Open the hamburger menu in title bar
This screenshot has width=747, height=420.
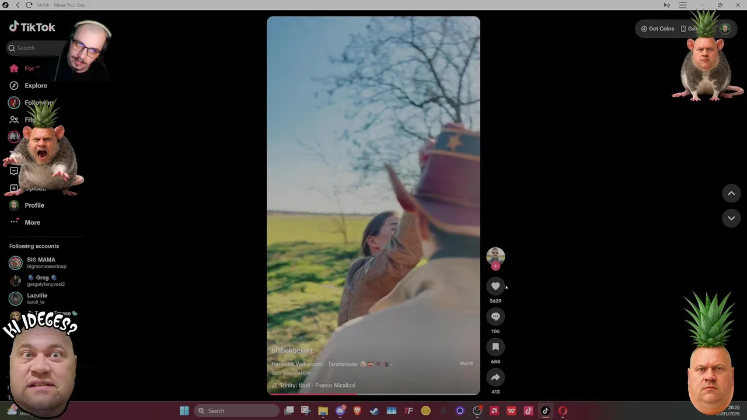683,5
